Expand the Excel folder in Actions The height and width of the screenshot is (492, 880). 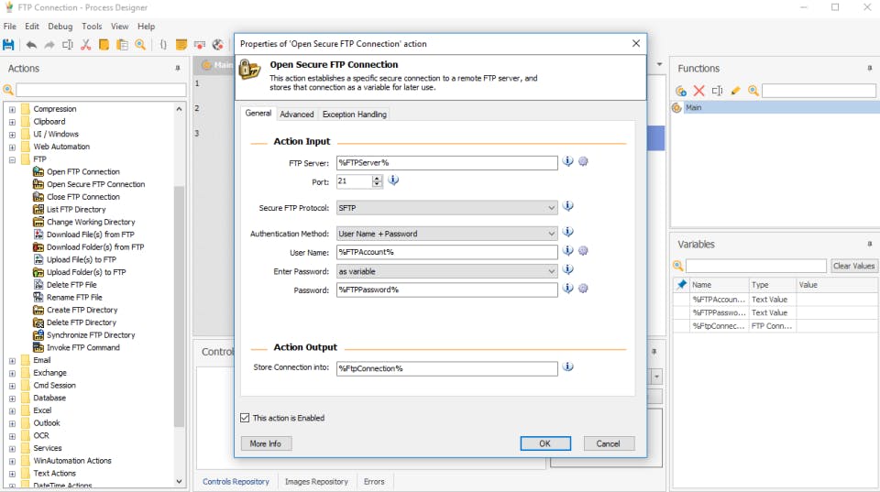[x=12, y=411]
